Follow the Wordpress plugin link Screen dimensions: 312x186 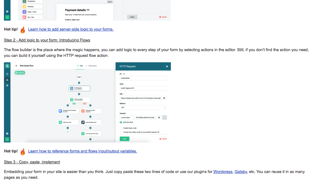[223, 172]
